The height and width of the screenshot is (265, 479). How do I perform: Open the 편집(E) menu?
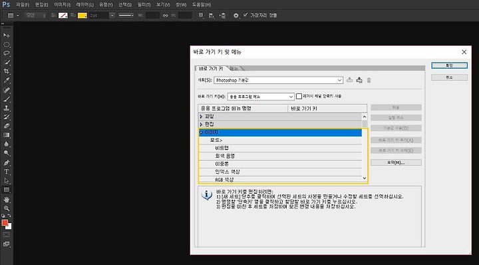click(x=41, y=5)
